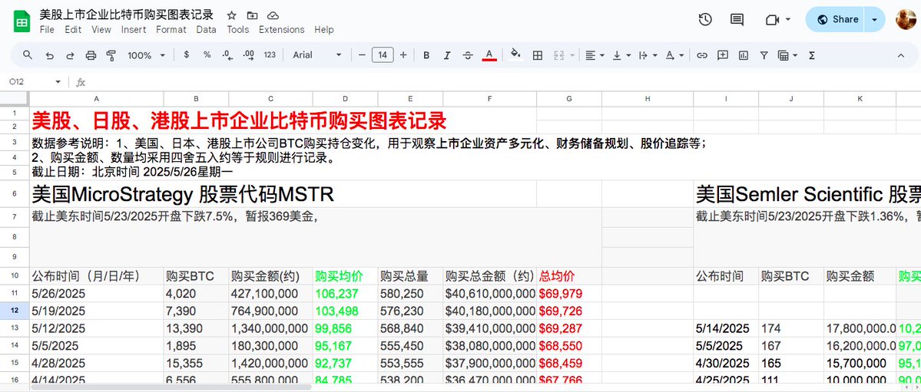Redo the last action

[70, 55]
